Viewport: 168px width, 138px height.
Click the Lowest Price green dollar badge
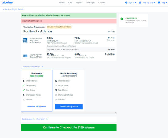(x=122, y=19)
